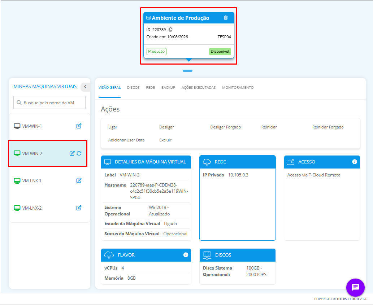This screenshot has width=373, height=306.
Task: Click the hostname beginning 220789-iaas-P-CDEM38
Action: (x=159, y=191)
